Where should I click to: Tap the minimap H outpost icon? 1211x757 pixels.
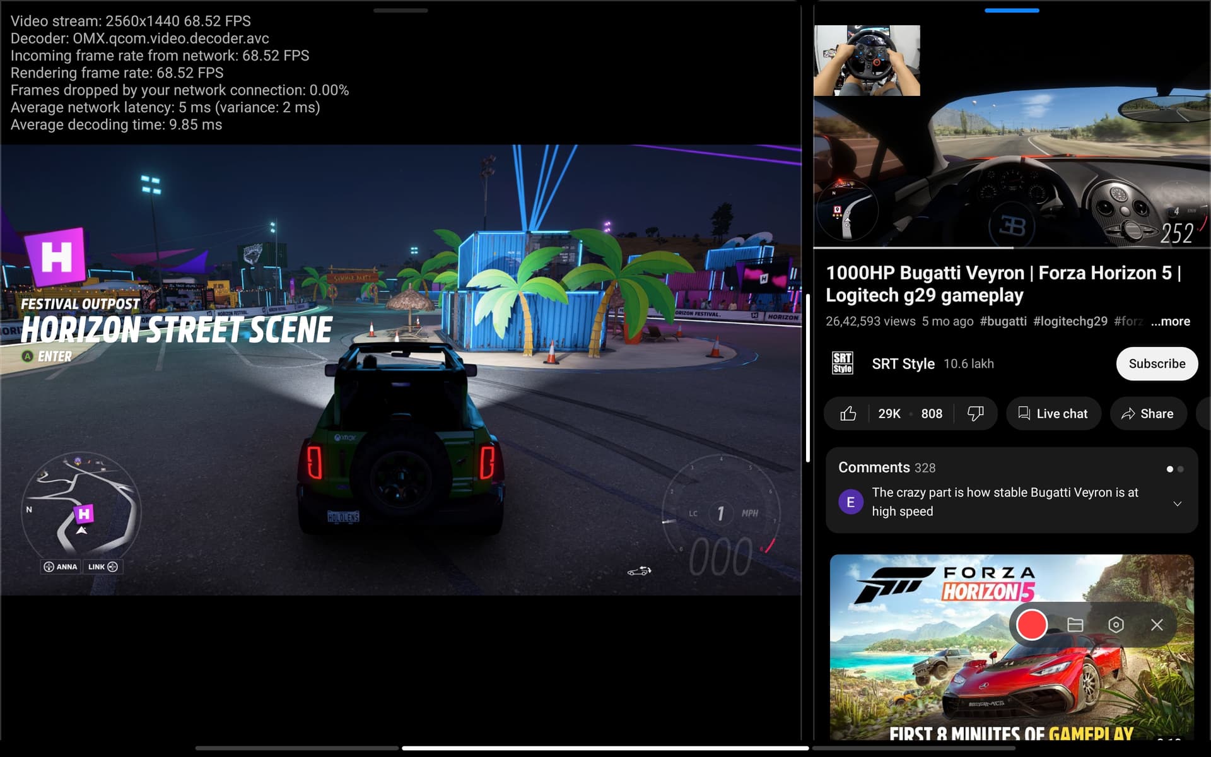pyautogui.click(x=84, y=513)
